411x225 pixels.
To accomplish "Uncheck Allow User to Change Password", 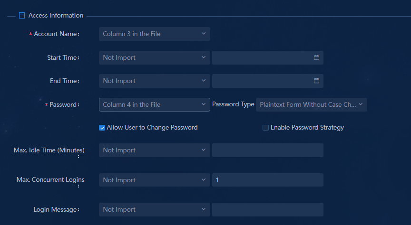I will [x=102, y=128].
